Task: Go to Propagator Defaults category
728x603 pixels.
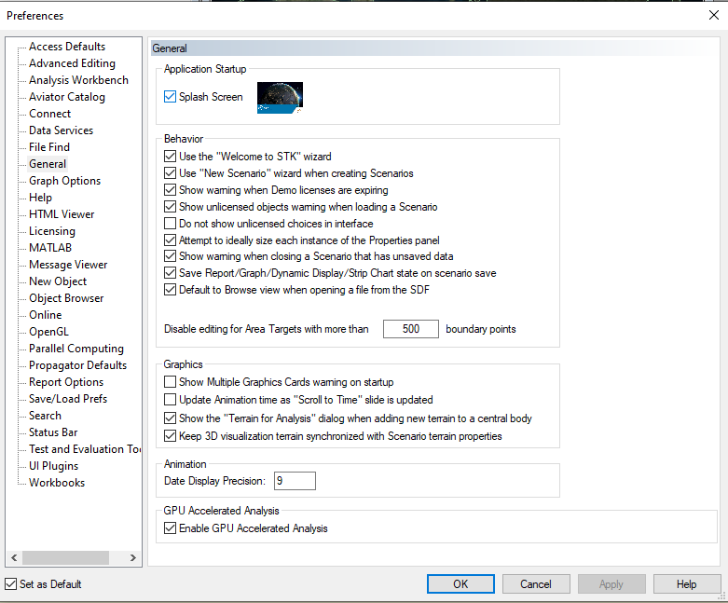Action: click(77, 365)
